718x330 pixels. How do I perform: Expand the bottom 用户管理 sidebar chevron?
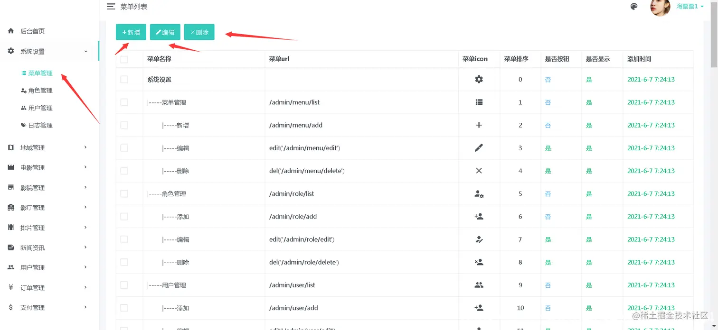(x=85, y=267)
